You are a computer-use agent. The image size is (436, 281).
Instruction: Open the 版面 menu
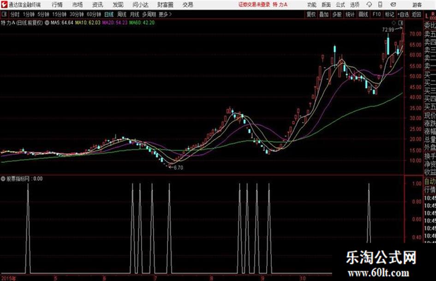(326, 5)
